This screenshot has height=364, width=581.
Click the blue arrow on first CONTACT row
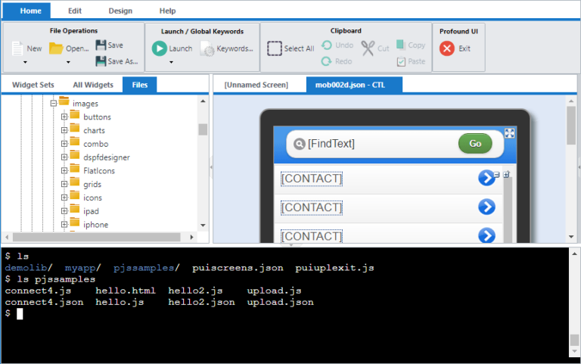(486, 178)
